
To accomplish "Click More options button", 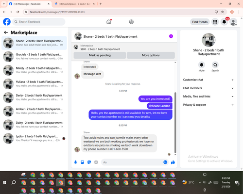I will click(151, 55).
